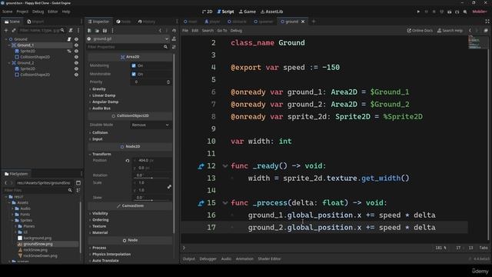The width and height of the screenshot is (492, 277).
Task: Expand the Linear Damp group
Action: click(x=103, y=95)
